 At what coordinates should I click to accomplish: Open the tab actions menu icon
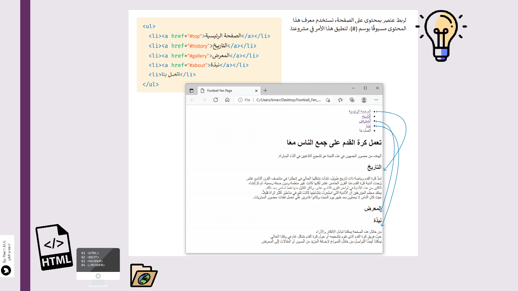tap(191, 91)
